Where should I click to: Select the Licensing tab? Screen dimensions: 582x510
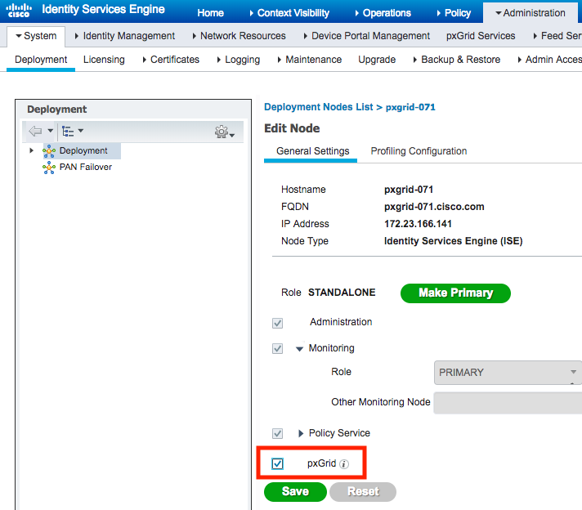click(104, 60)
